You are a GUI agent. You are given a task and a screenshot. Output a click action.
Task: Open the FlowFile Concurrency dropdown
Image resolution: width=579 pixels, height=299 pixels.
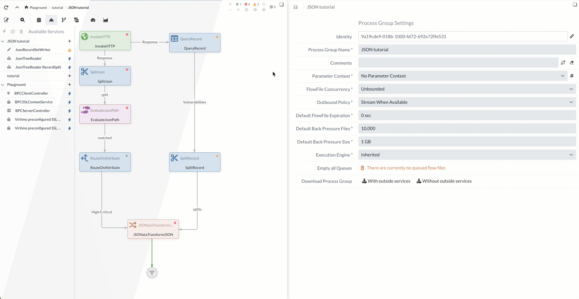467,89
